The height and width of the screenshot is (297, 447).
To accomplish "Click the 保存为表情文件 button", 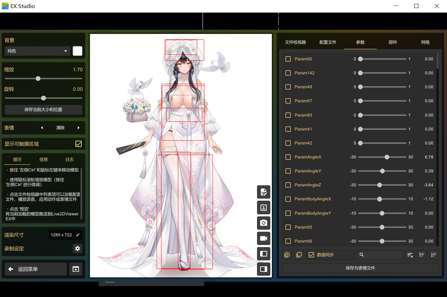I will click(x=360, y=268).
